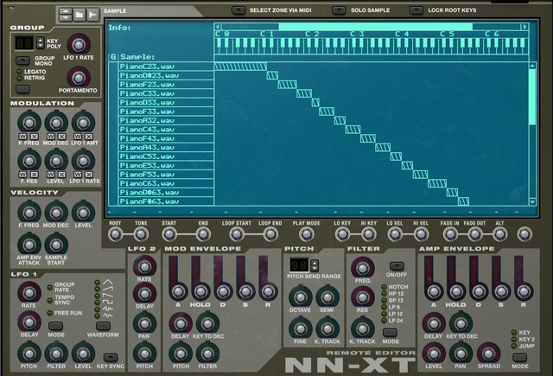Toggle X under Modulation LFO 1 AMT knob

click(89, 137)
